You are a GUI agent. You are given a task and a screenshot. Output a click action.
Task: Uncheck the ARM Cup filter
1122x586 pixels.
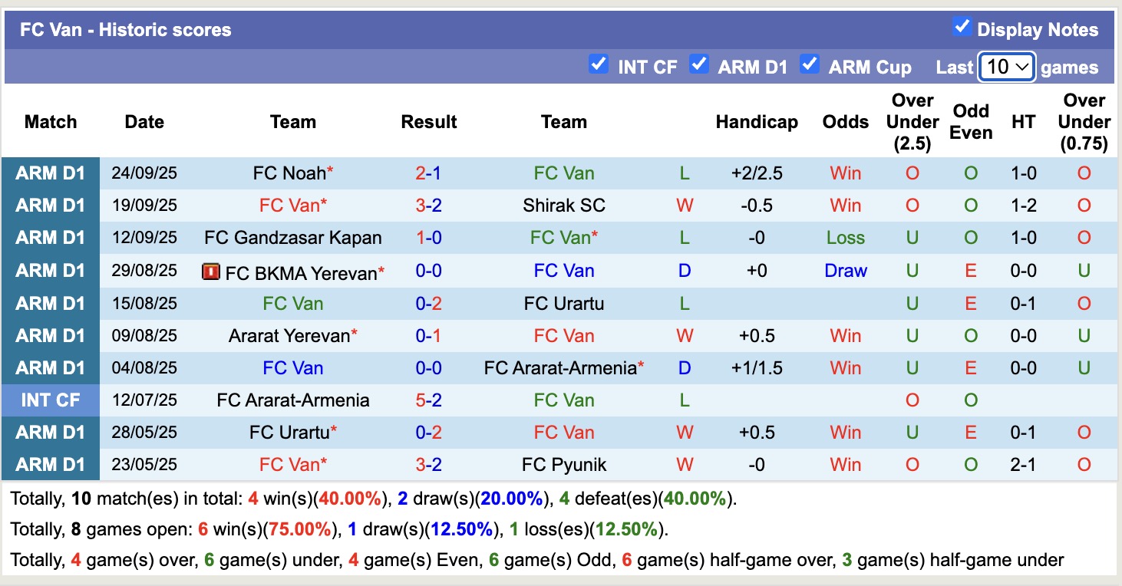tap(810, 64)
